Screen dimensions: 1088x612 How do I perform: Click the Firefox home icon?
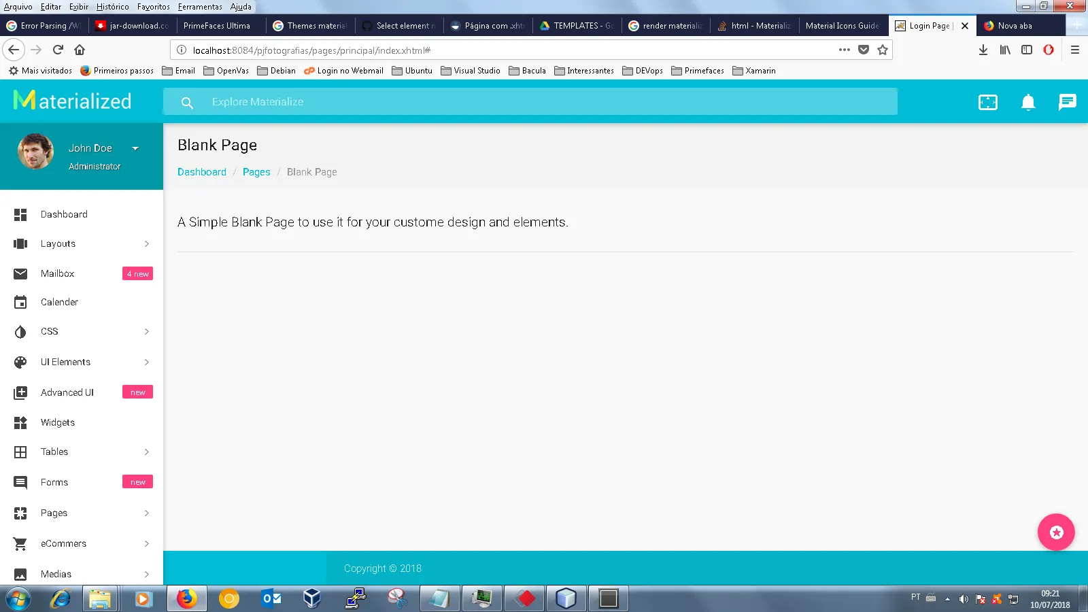(80, 50)
